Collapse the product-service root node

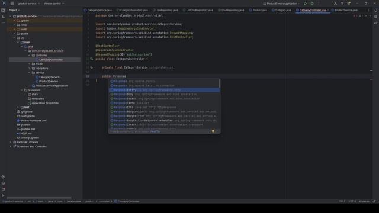coord(11,16)
